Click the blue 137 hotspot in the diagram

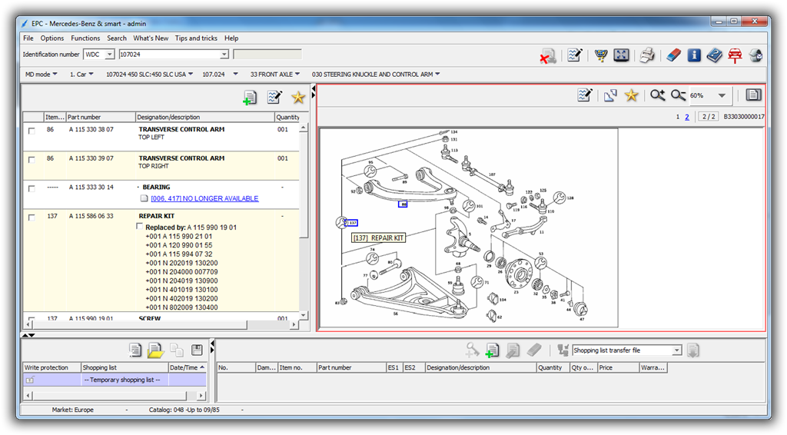coord(352,223)
